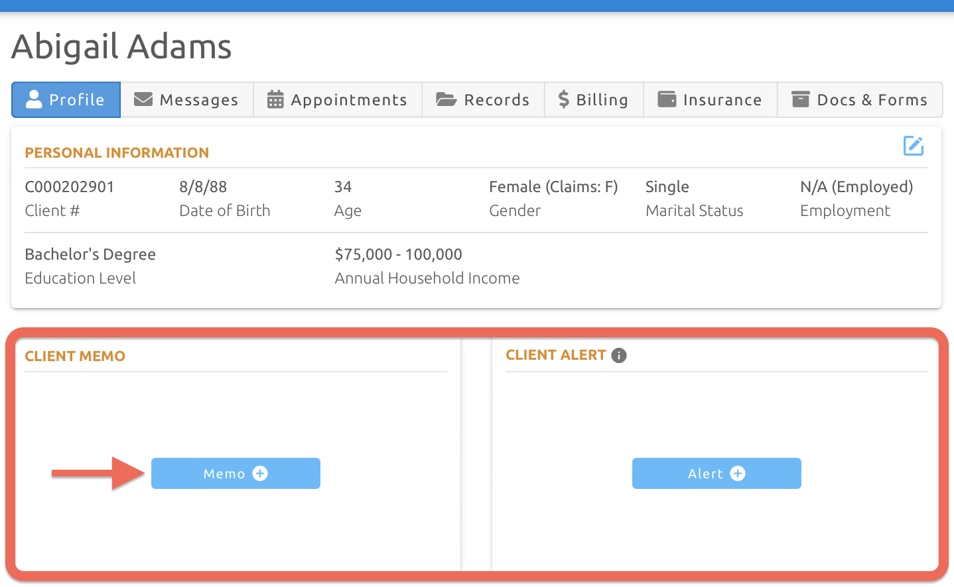954x587 pixels.
Task: Open the Appointments tab
Action: pyautogui.click(x=337, y=99)
